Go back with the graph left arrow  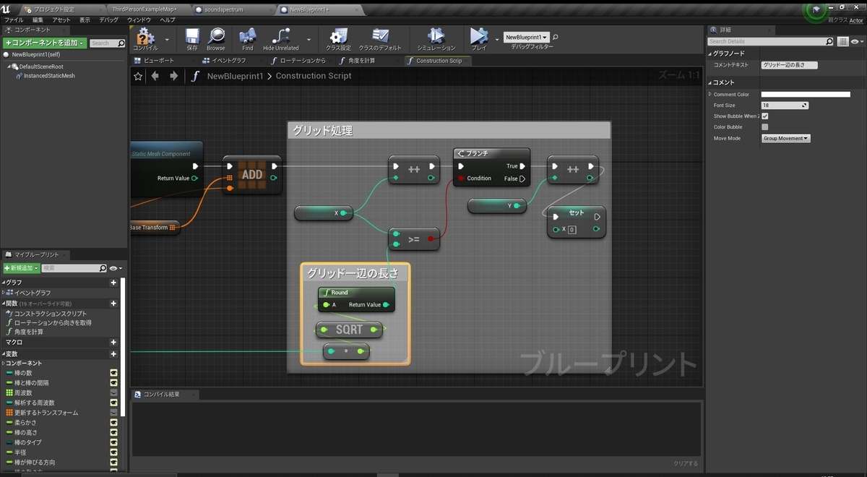click(155, 76)
